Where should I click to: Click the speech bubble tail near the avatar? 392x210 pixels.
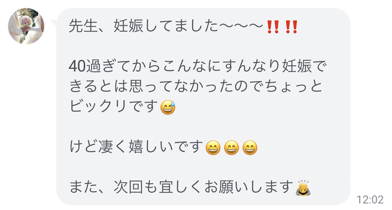tap(54, 23)
